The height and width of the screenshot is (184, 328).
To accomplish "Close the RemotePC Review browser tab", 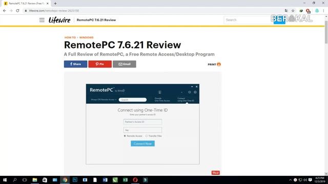I will pos(48,4).
